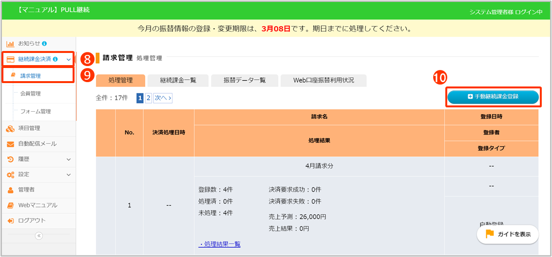This screenshot has height=257, width=552.
Task: Click the logout icon for ログアウト
Action: click(x=10, y=221)
